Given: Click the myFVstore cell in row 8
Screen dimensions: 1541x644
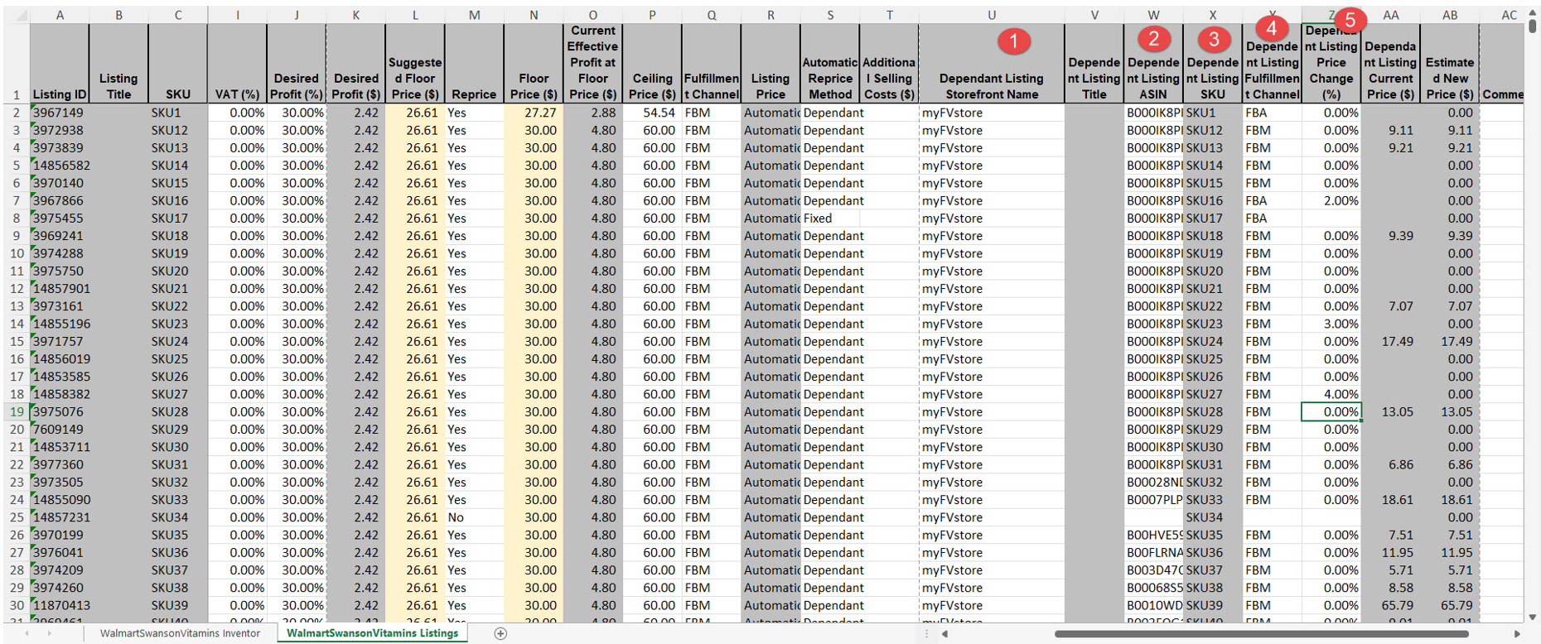Looking at the screenshot, I should point(992,219).
